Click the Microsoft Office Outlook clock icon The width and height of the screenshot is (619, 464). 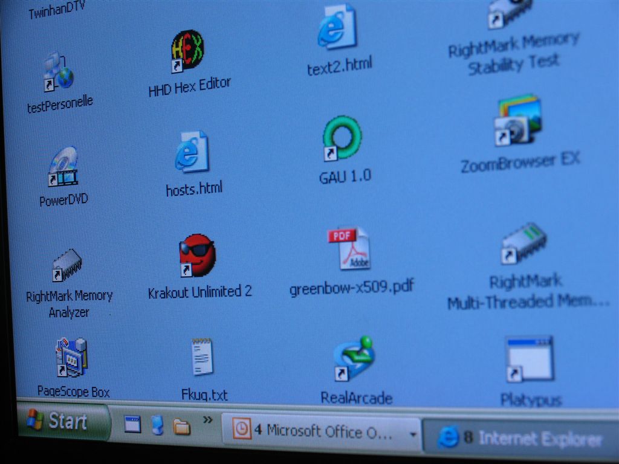point(242,429)
